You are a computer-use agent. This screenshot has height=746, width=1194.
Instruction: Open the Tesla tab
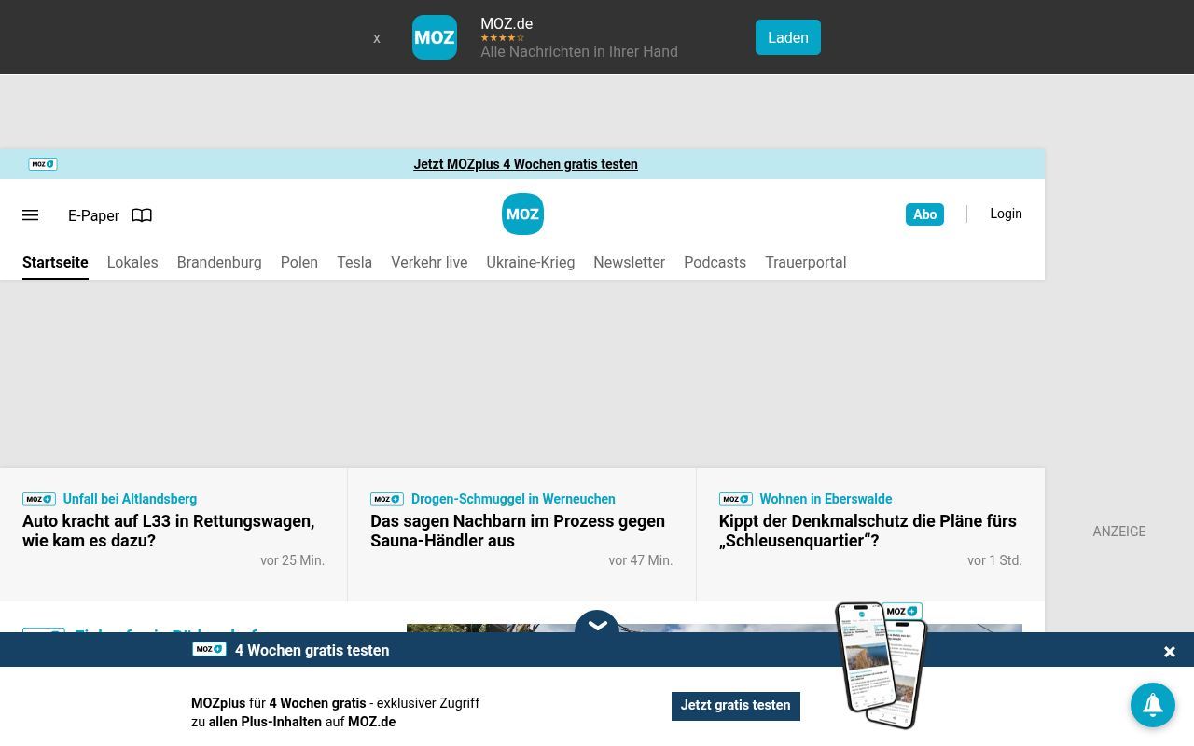(x=354, y=263)
